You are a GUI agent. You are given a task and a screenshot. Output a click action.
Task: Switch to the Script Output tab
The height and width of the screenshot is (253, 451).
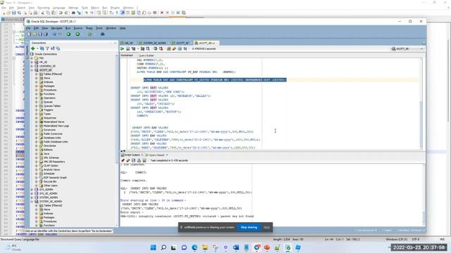[132, 155]
